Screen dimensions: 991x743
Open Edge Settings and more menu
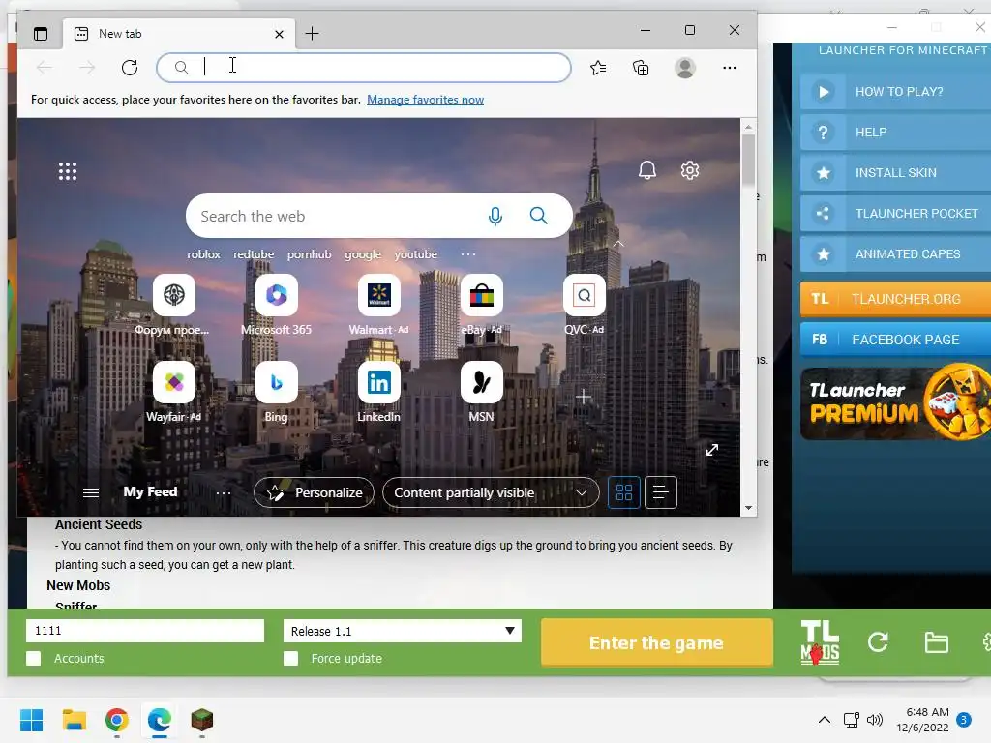coord(730,68)
